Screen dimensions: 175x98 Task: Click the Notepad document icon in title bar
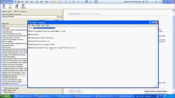coord(29,23)
